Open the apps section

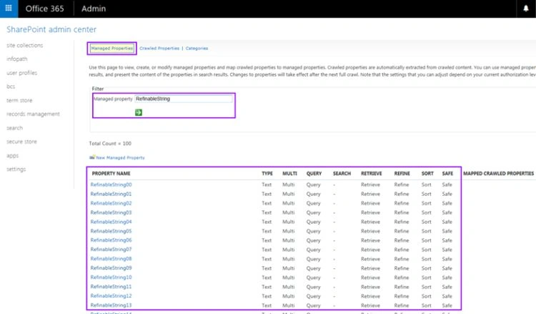click(x=12, y=156)
